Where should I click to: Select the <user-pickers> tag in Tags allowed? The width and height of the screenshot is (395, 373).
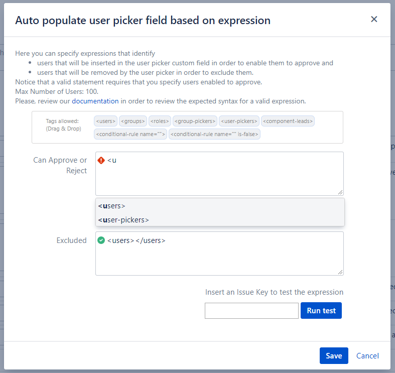coord(239,121)
